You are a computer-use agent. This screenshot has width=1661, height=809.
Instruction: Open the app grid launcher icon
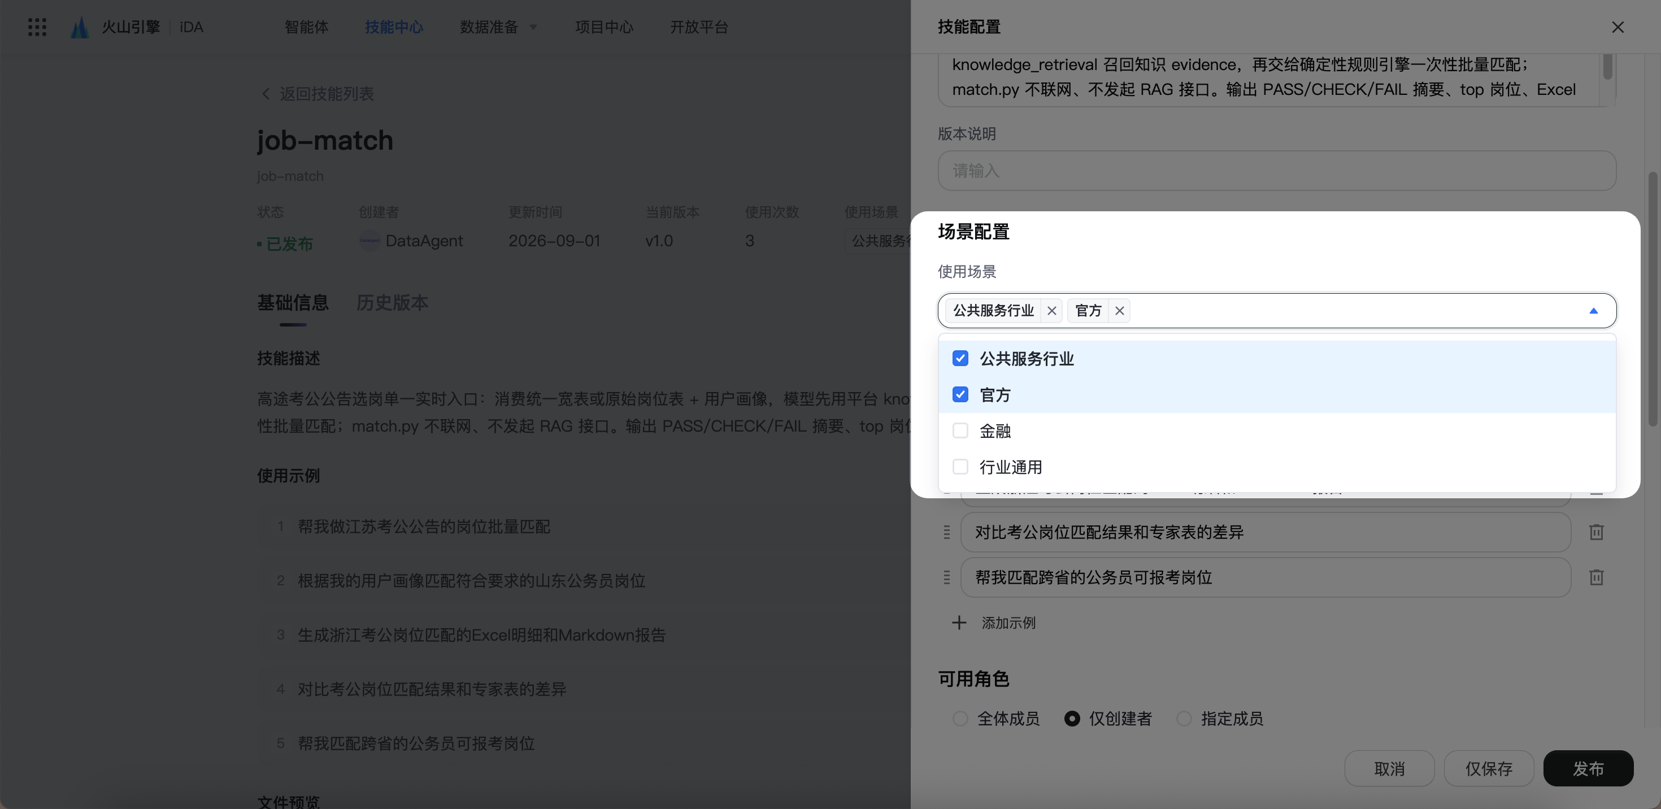point(37,27)
